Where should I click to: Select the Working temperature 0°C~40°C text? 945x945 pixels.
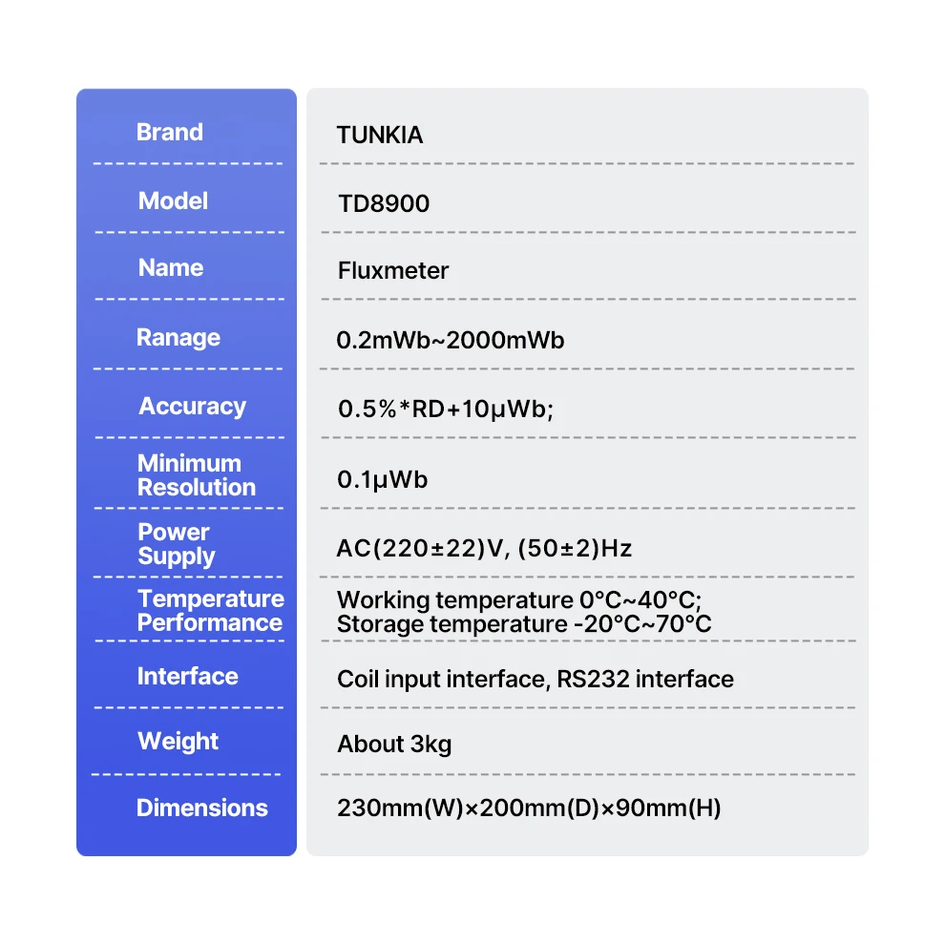[519, 601]
